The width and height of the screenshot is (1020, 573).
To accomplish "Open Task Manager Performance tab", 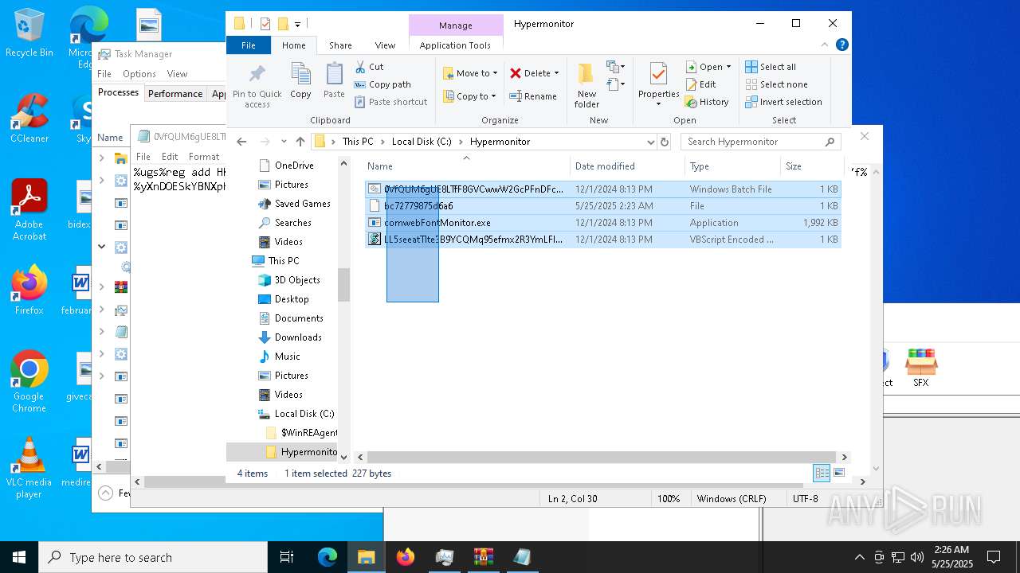I will point(175,93).
